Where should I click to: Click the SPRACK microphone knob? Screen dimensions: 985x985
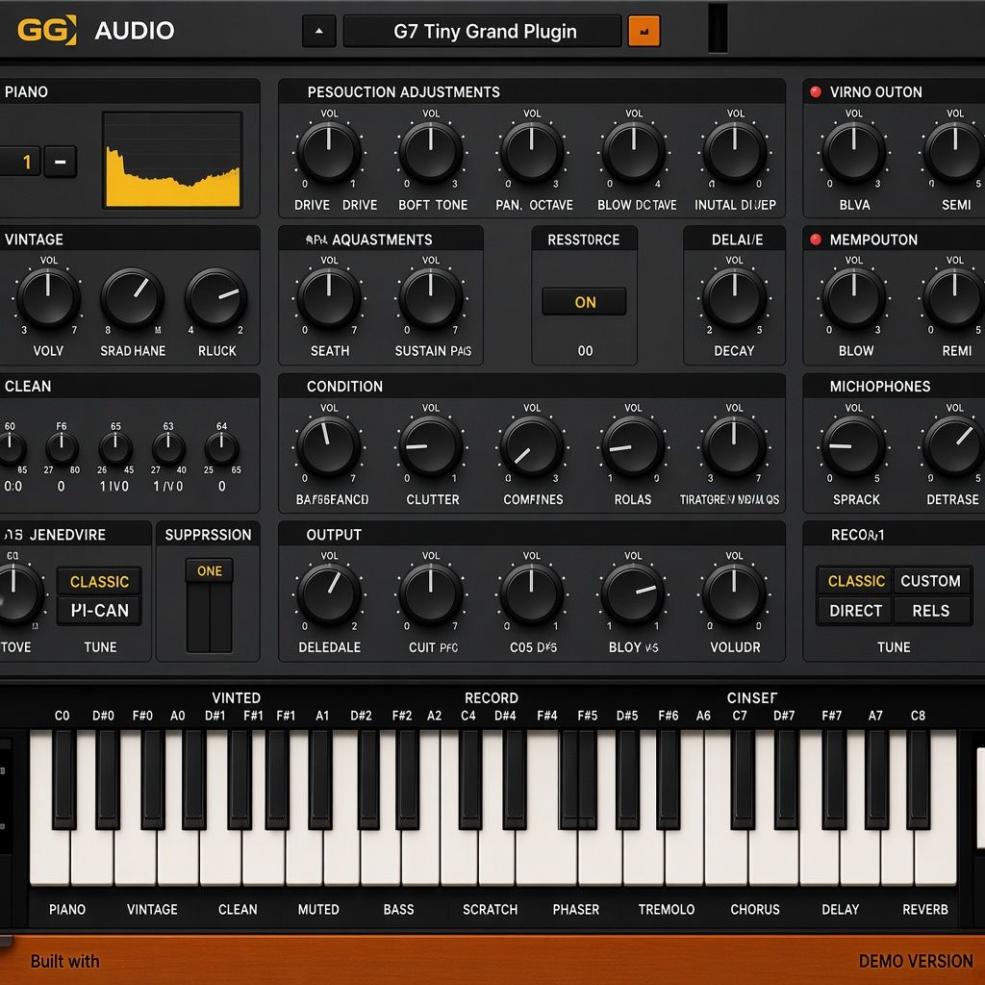coord(854,446)
